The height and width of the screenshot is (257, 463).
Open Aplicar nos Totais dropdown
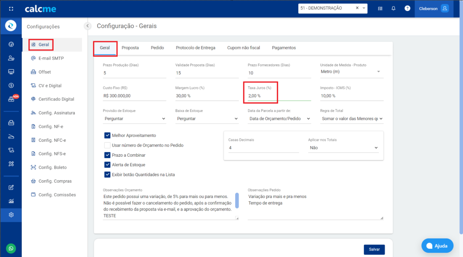click(343, 148)
